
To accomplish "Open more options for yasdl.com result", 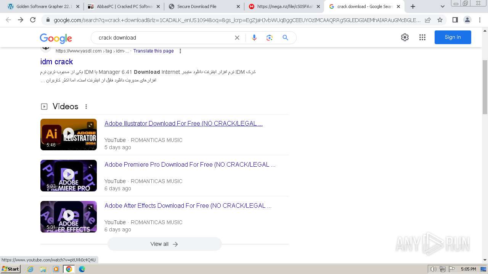I will (x=180, y=51).
